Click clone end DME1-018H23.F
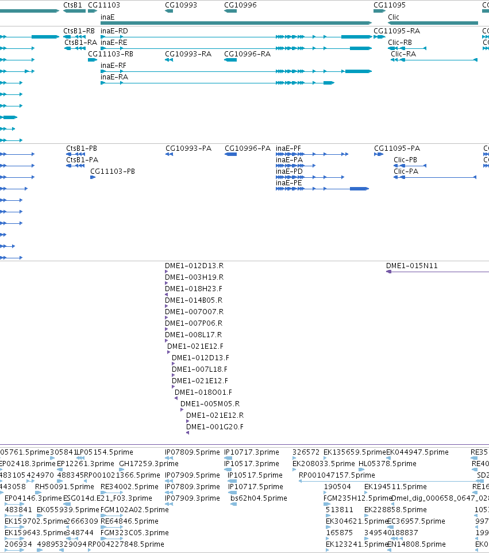The image size is (489, 553). (194, 289)
